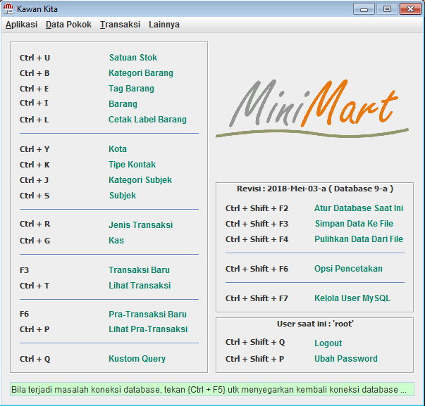Open Jenis Transaksi
Image resolution: width=425 pixels, height=406 pixels.
coord(140,225)
